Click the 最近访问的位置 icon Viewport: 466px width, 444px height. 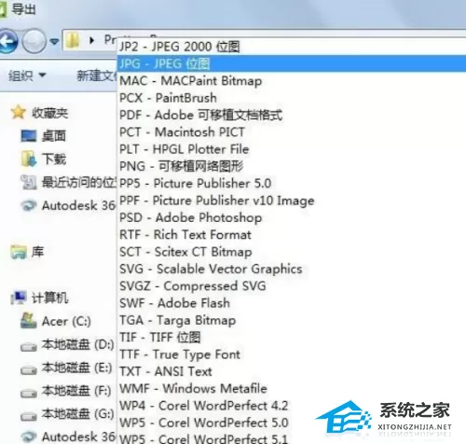[x=29, y=182]
